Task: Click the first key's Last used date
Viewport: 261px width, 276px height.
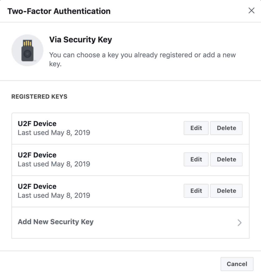Action: [x=54, y=133]
